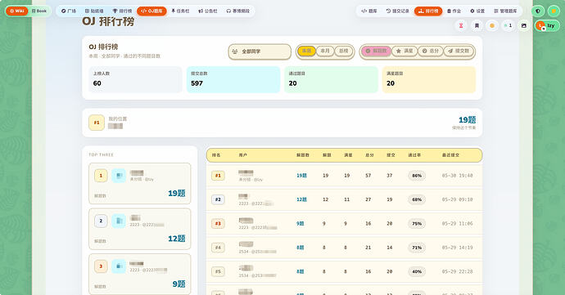Click the 用户 column header

pos(243,155)
